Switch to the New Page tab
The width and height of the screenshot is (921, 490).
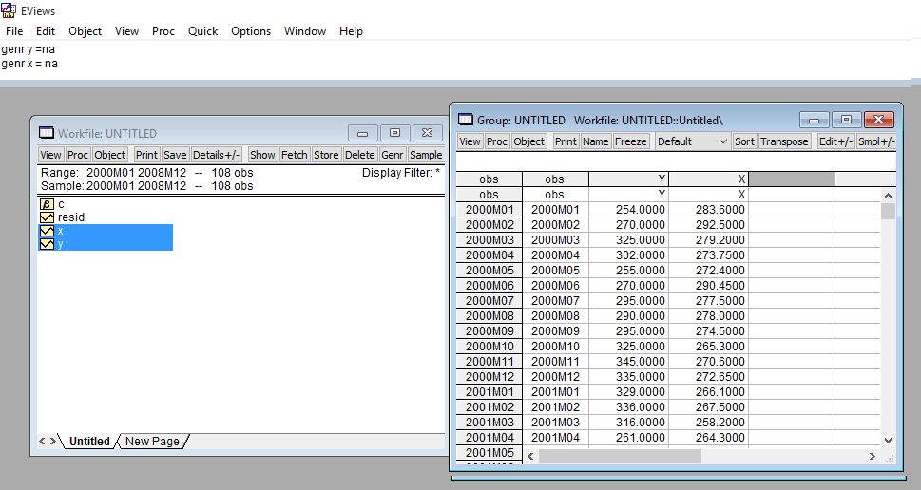click(x=152, y=442)
